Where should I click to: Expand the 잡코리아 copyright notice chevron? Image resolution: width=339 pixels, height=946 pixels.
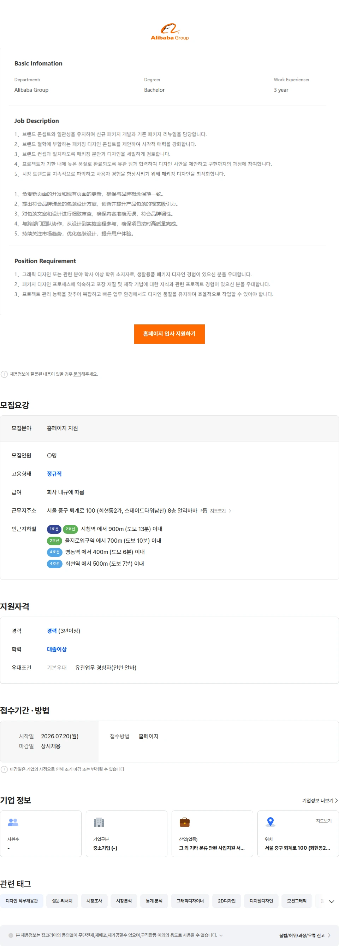pos(221,935)
